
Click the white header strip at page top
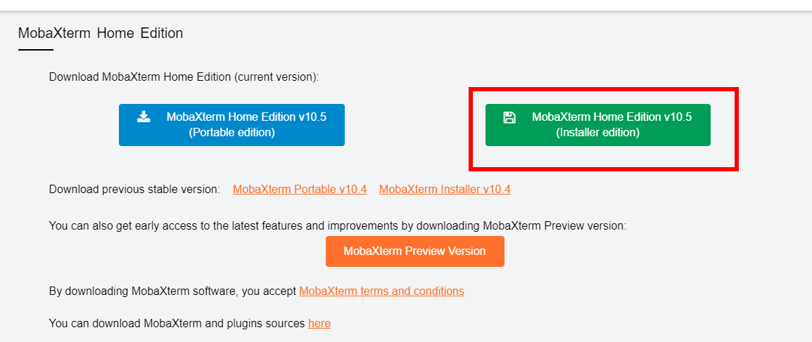click(x=406, y=5)
